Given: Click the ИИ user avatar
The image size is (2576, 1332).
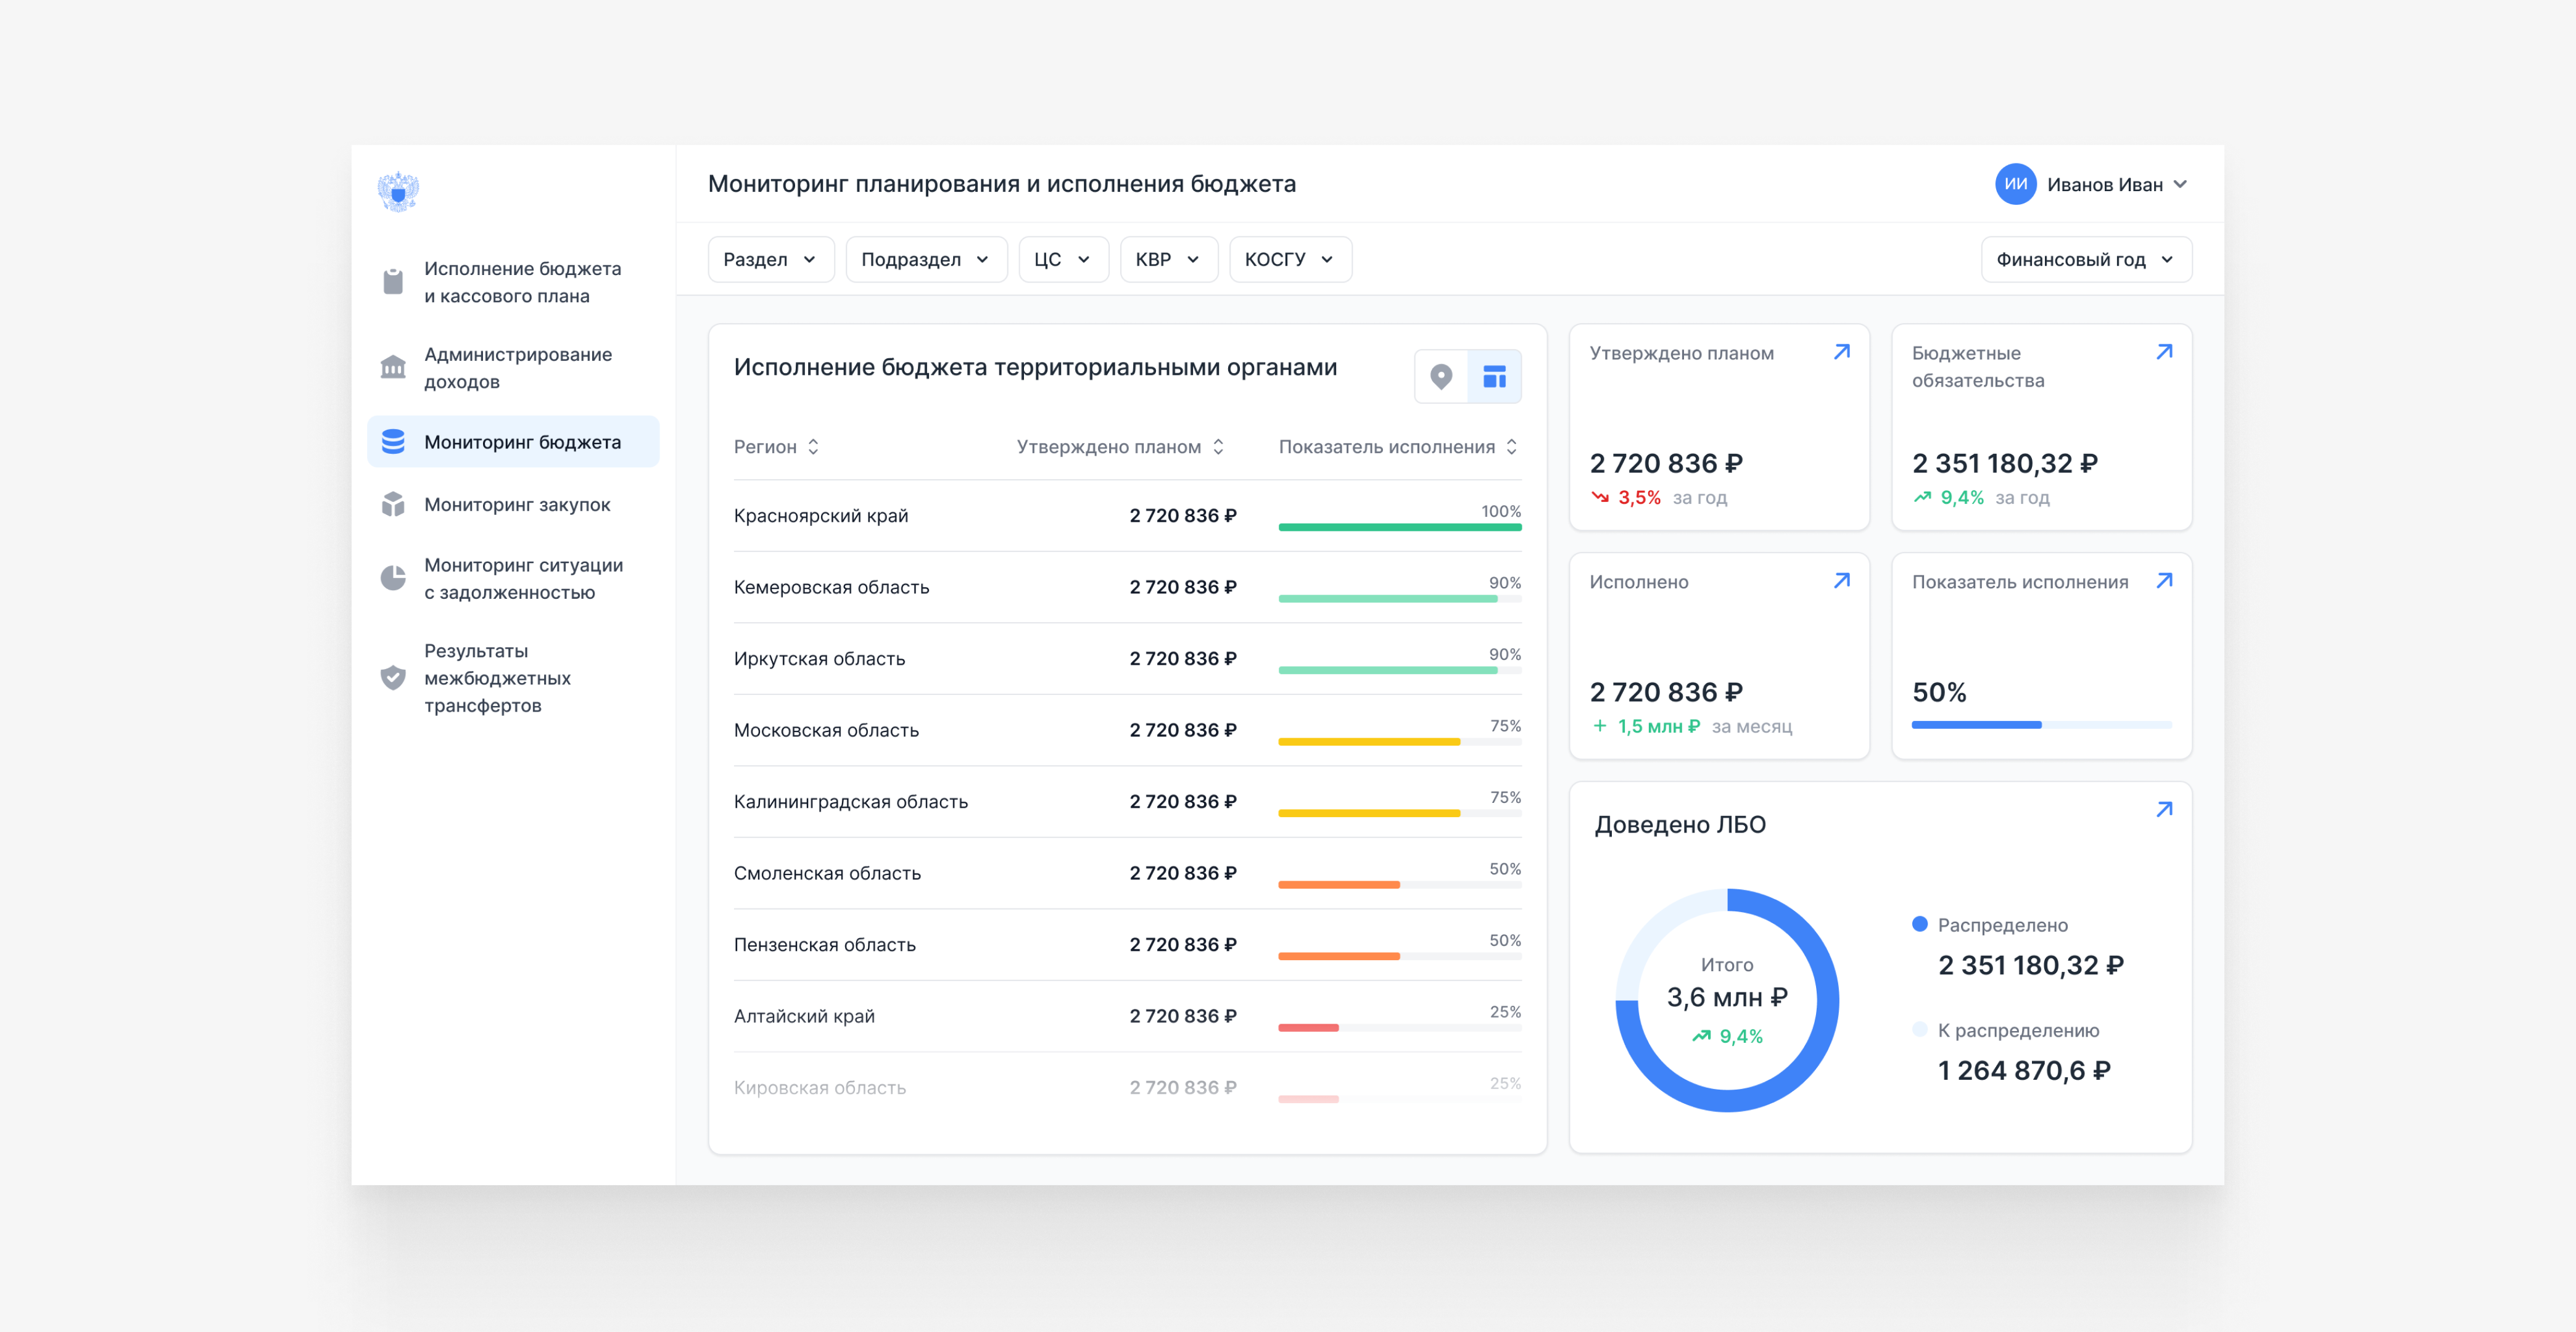Looking at the screenshot, I should [x=2015, y=184].
